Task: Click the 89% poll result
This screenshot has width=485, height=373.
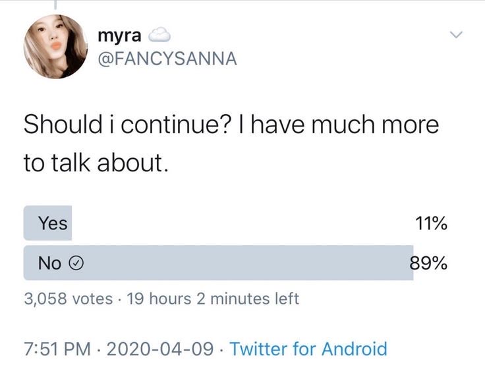Action: (428, 264)
